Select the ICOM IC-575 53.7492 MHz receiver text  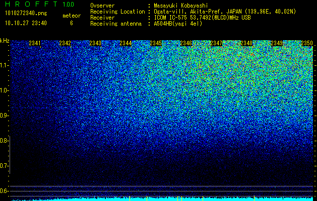[x=202, y=18]
